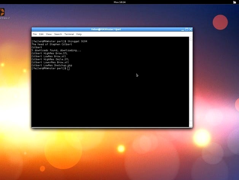Screen dimensions: 239x180
Task: Open the File menu
Action: 35,34
